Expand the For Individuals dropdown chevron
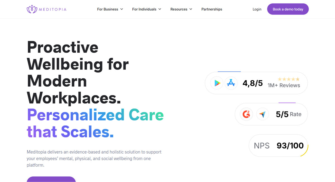The height and width of the screenshot is (182, 335). point(160,9)
